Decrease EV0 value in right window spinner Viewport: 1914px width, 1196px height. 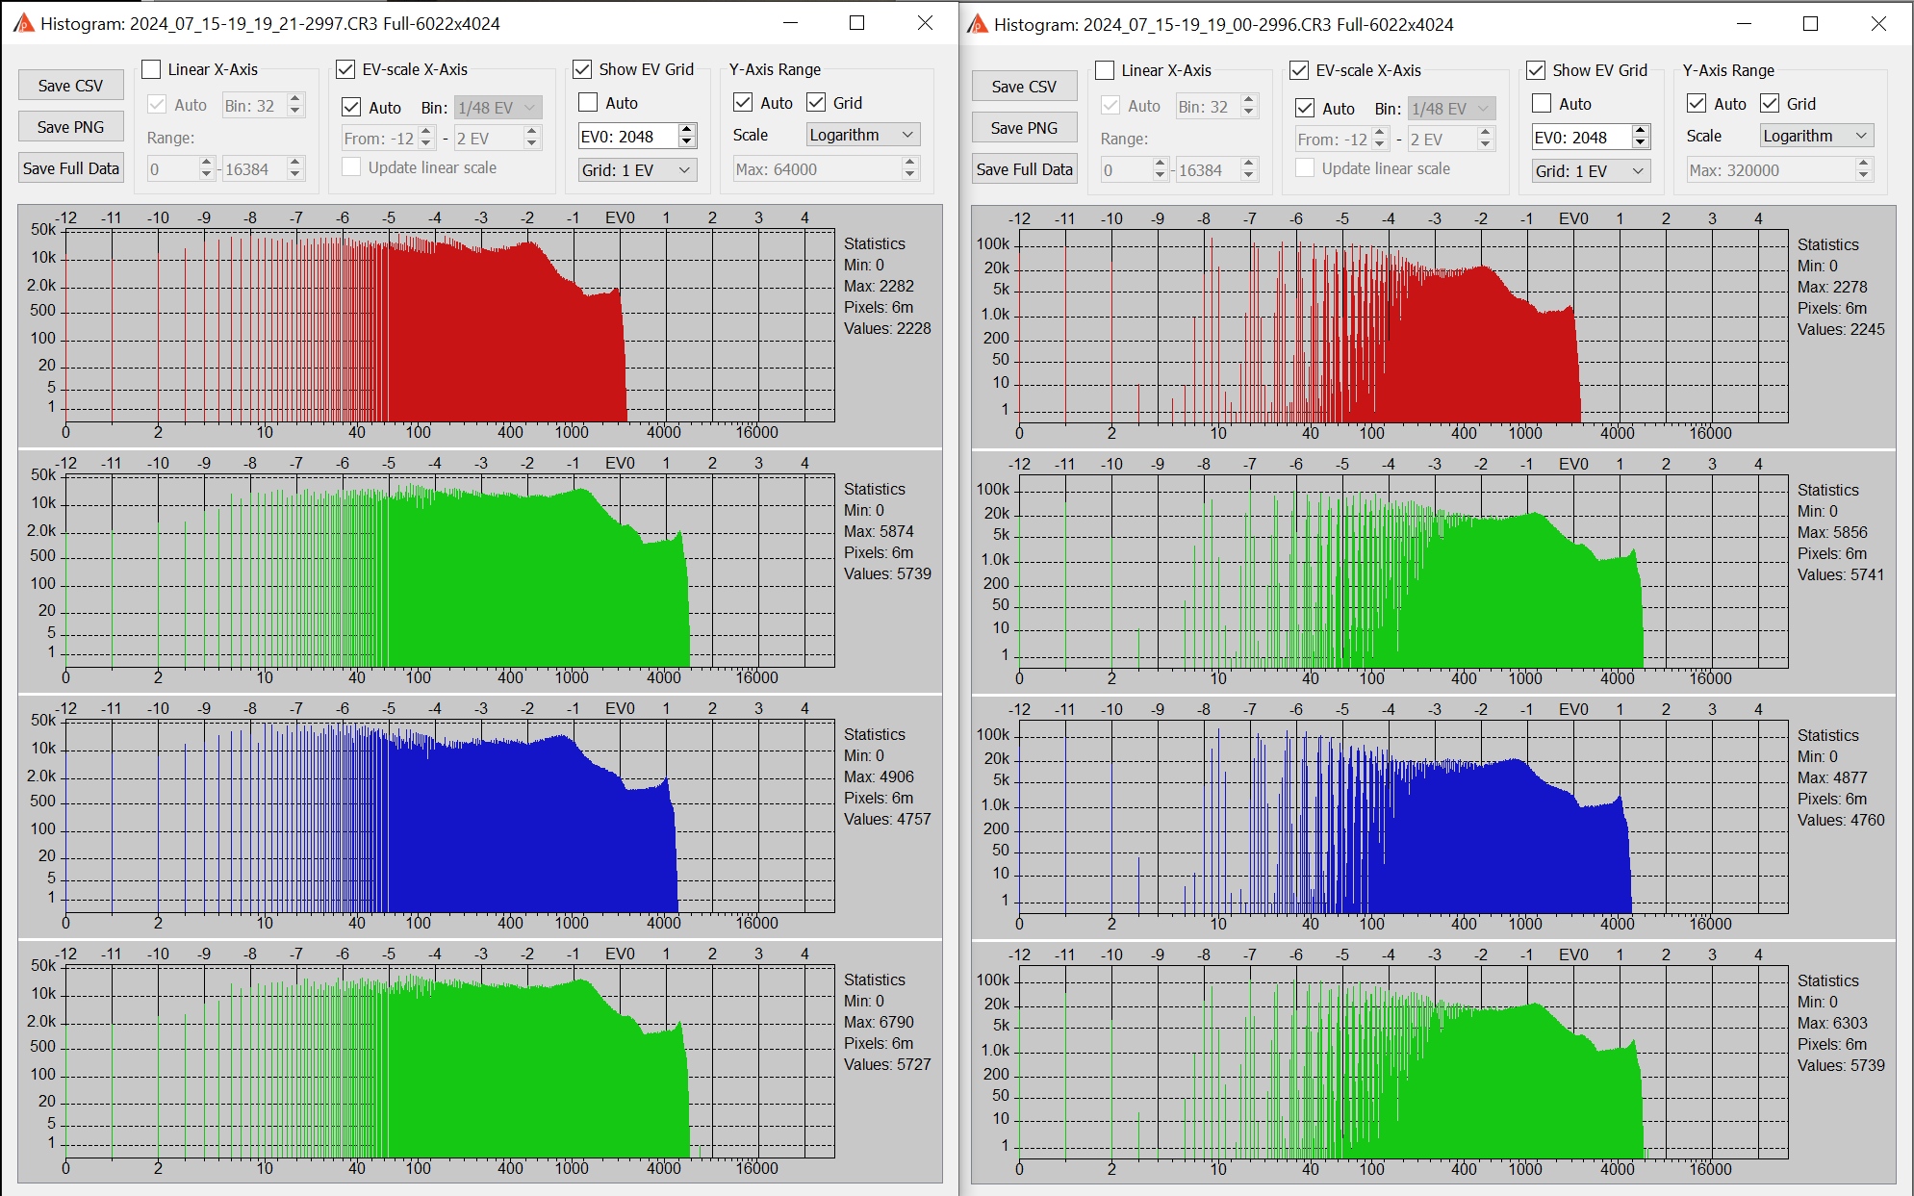point(1640,143)
